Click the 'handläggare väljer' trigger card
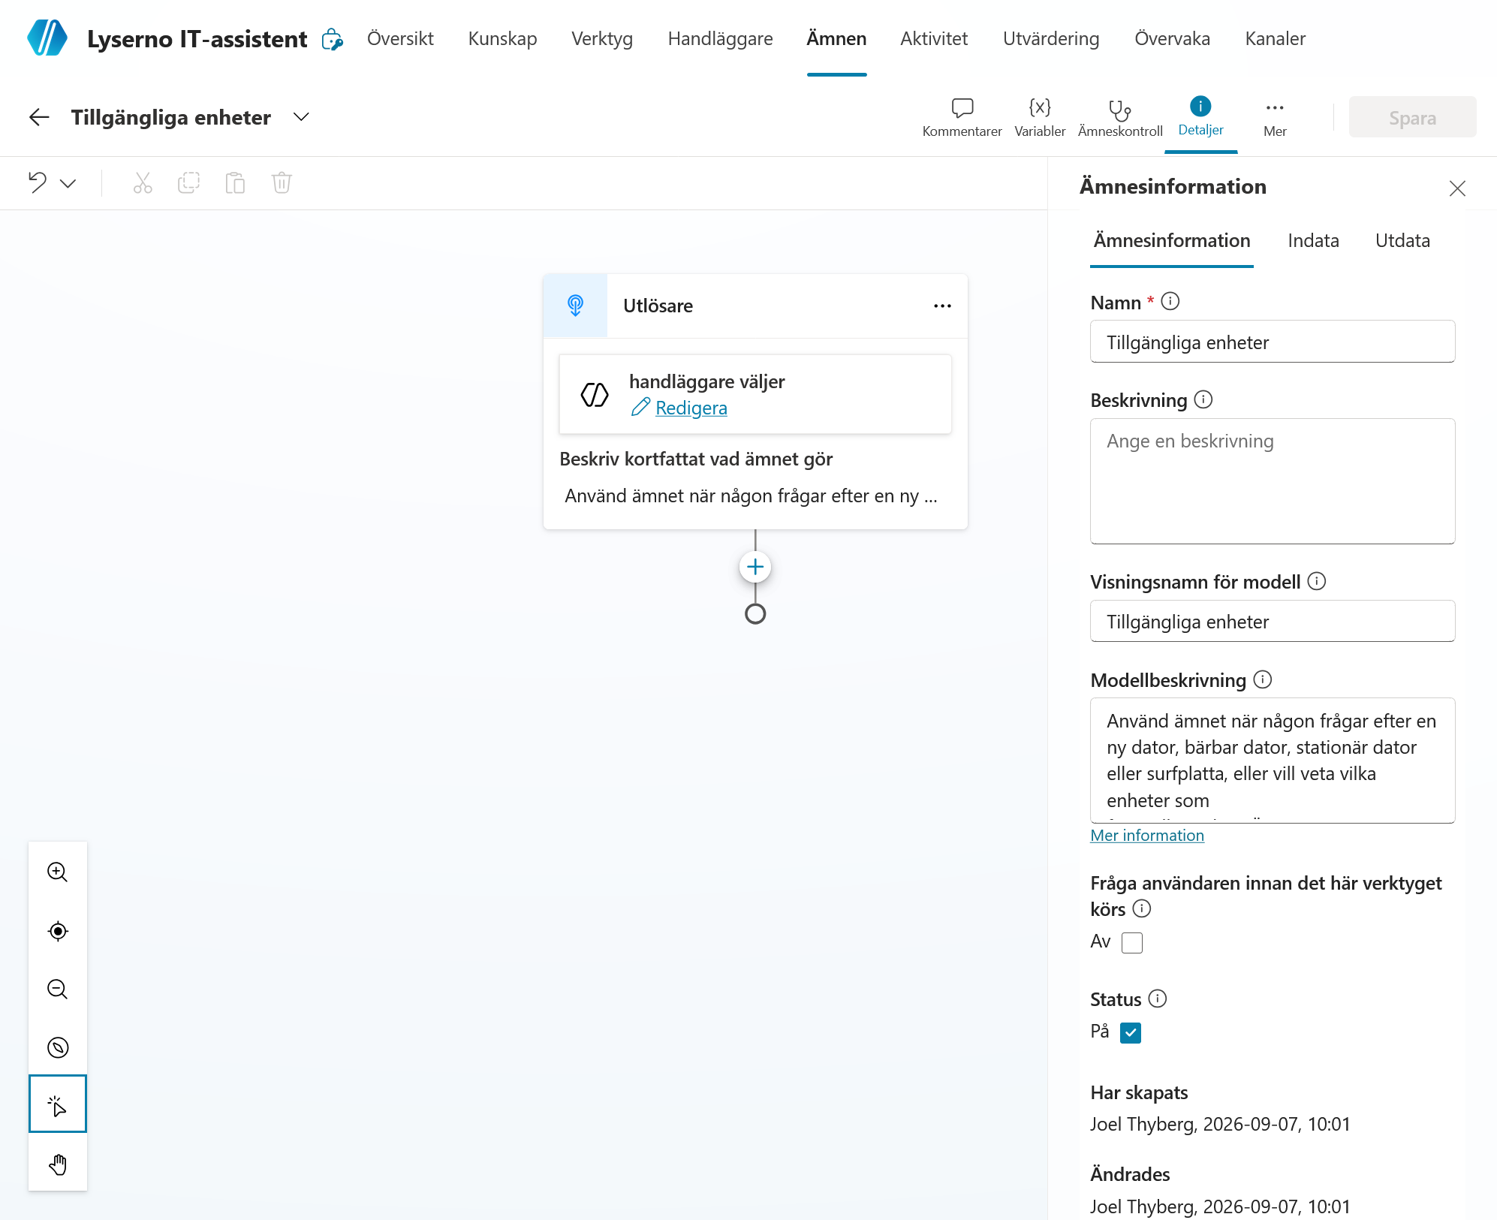The height and width of the screenshot is (1220, 1497). 755,394
